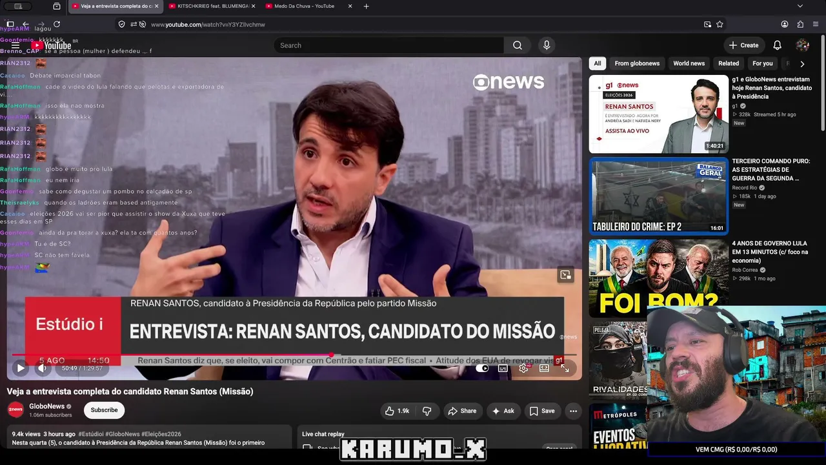The image size is (826, 465).
Task: Subscribe to GloboNews
Action: [104, 410]
